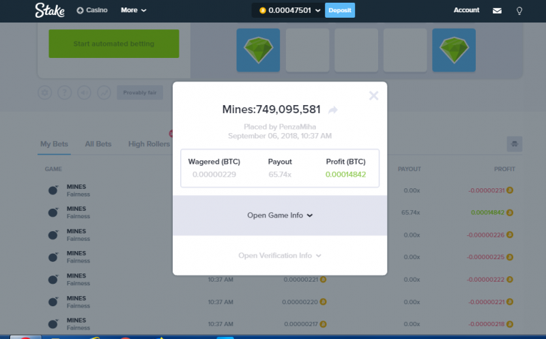Image resolution: width=546 pixels, height=339 pixels.
Task: Click bomb icon of the -0.00000226 row
Action: tap(53, 235)
